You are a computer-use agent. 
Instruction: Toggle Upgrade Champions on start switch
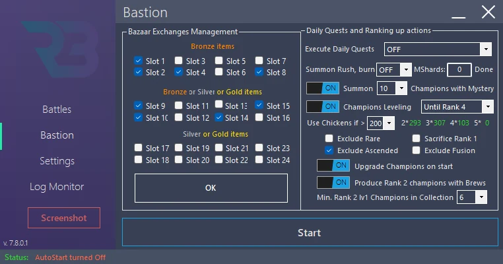[x=333, y=166]
